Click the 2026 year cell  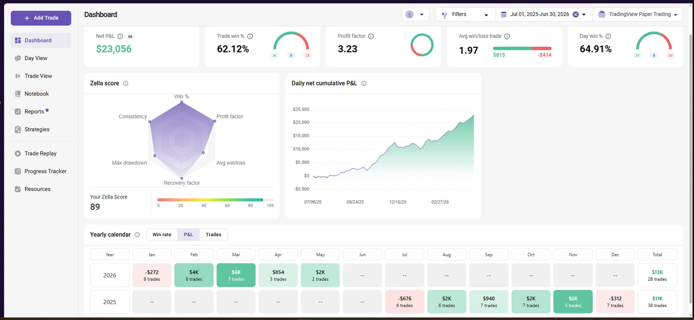point(110,275)
